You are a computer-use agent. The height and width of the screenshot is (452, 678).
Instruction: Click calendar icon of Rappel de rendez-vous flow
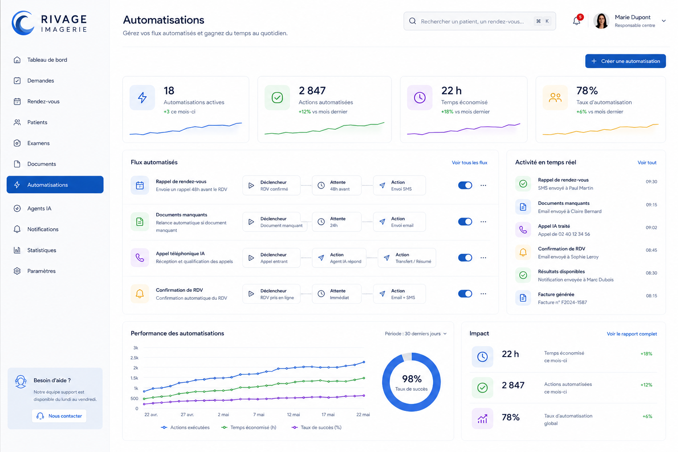point(140,185)
